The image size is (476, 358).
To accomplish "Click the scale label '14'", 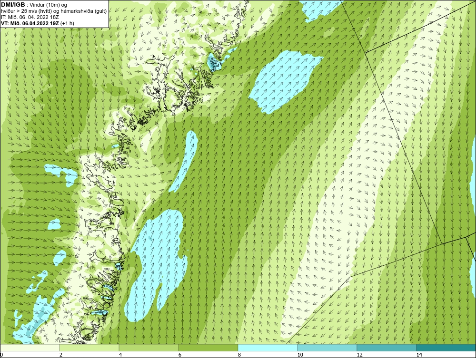I will (x=419, y=355).
